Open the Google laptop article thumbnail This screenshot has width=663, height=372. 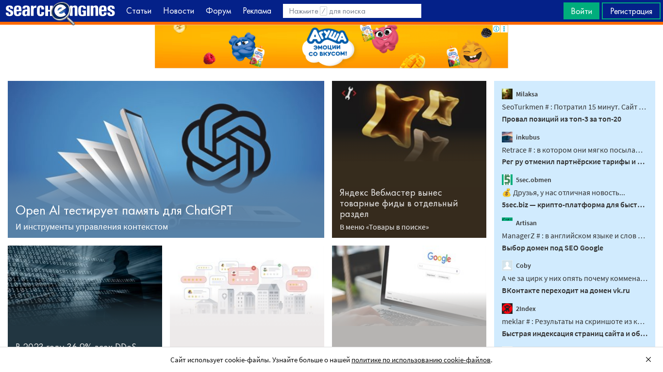tap(409, 296)
